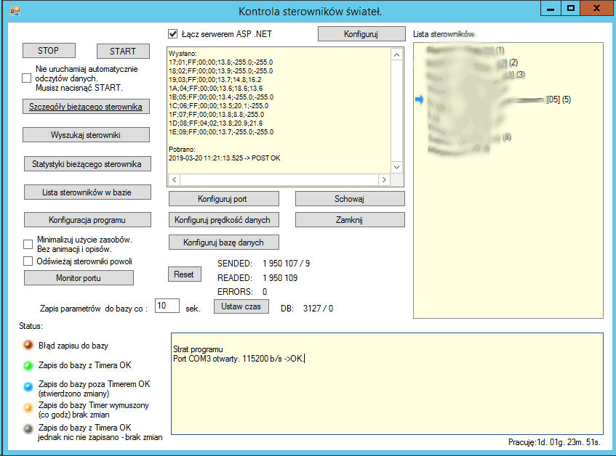Click the gray no-changes status light
The image size is (616, 456).
pos(28,430)
